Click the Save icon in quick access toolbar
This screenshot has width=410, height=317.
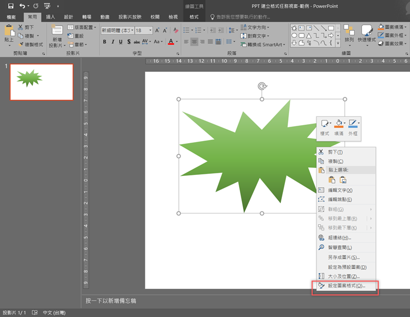[10, 6]
